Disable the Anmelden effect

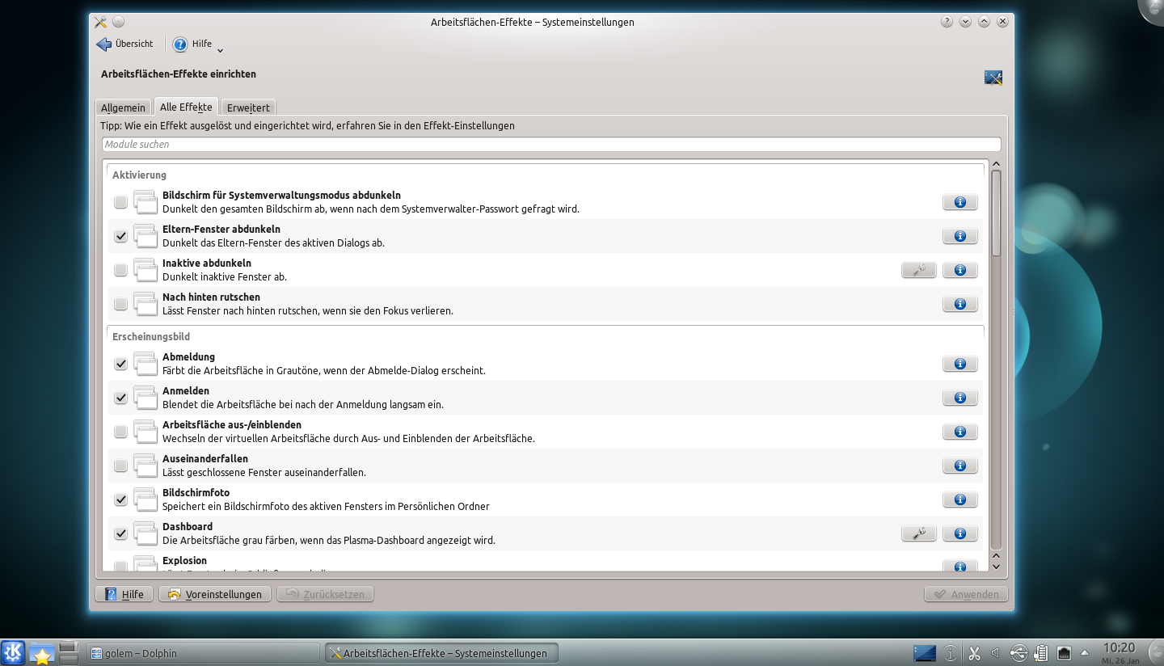[120, 398]
